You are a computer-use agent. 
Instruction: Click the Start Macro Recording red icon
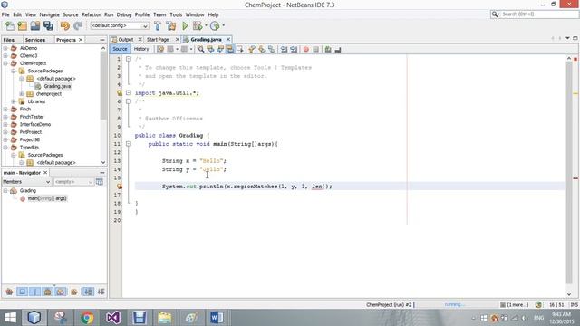[x=306, y=49]
